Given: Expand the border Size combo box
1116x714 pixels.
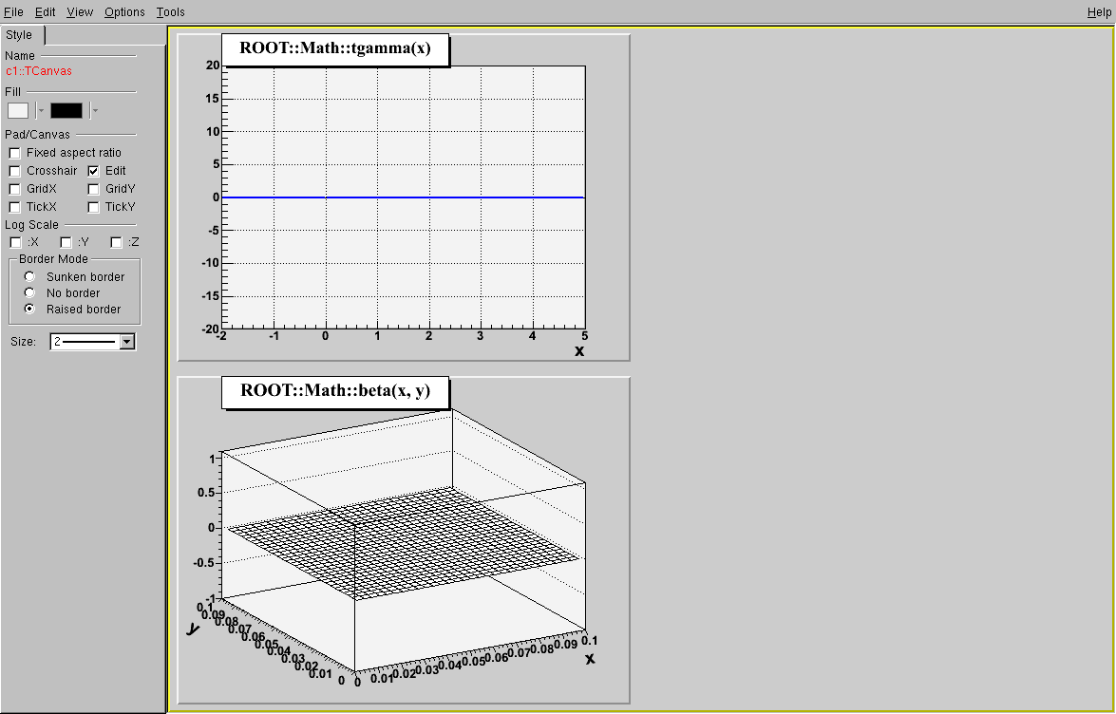Looking at the screenshot, I should (x=127, y=342).
